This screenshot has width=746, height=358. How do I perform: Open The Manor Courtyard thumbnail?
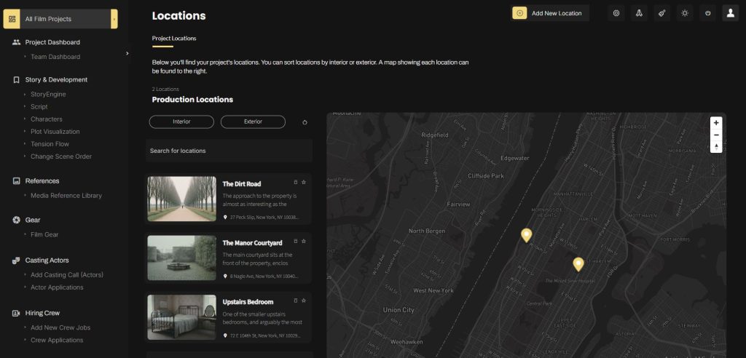tap(181, 258)
